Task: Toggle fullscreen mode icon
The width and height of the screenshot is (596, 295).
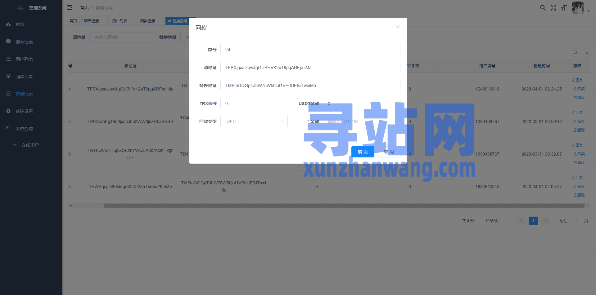Action: pyautogui.click(x=553, y=8)
